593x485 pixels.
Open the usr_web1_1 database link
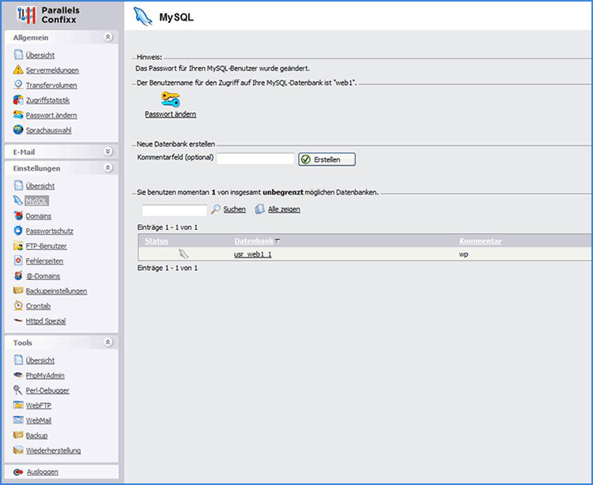(x=253, y=254)
